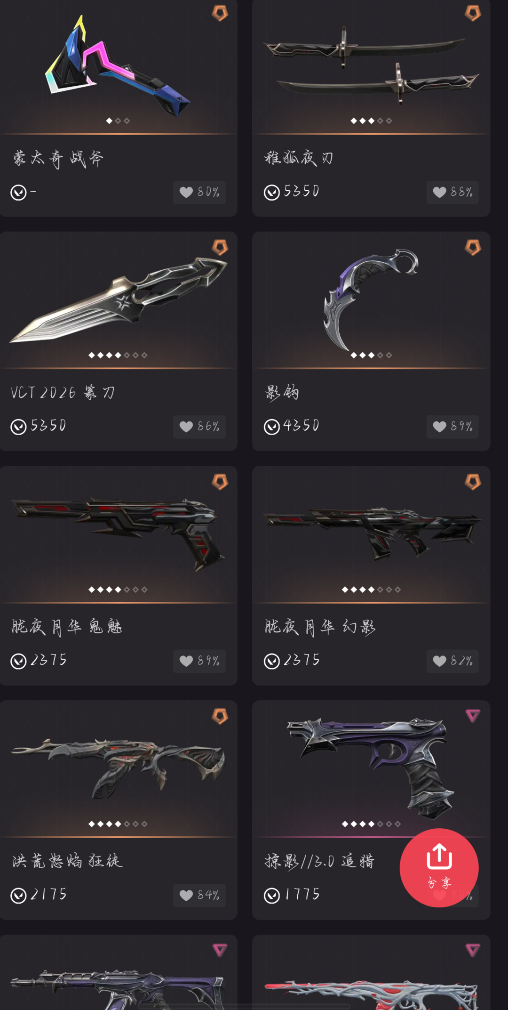Image resolution: width=508 pixels, height=1010 pixels.
Task: Like the 雅狐夜刃 skin heart 88%
Action: (439, 192)
